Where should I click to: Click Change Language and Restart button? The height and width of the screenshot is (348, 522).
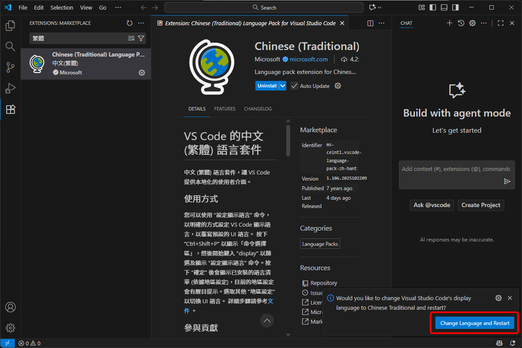(474, 323)
